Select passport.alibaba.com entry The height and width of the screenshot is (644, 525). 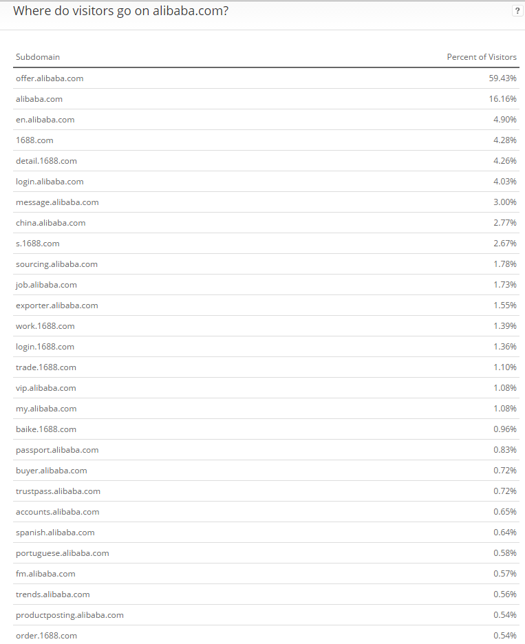tap(57, 450)
